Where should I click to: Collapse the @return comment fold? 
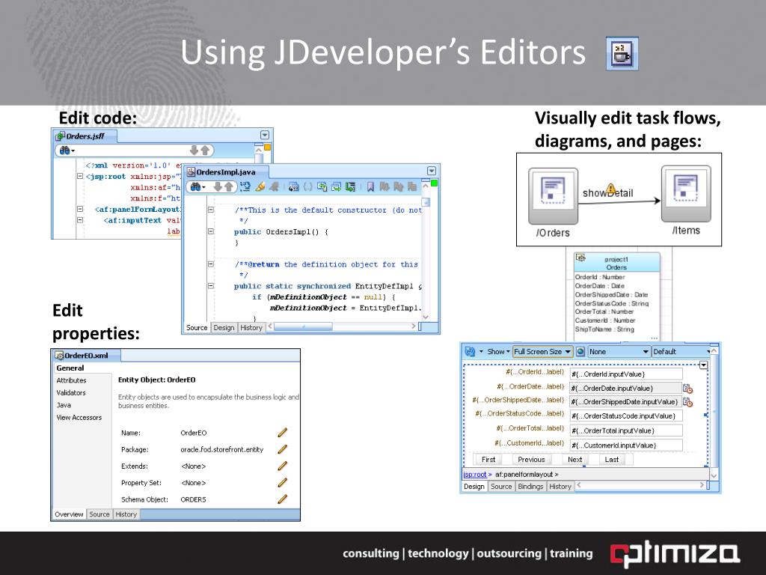point(211,264)
